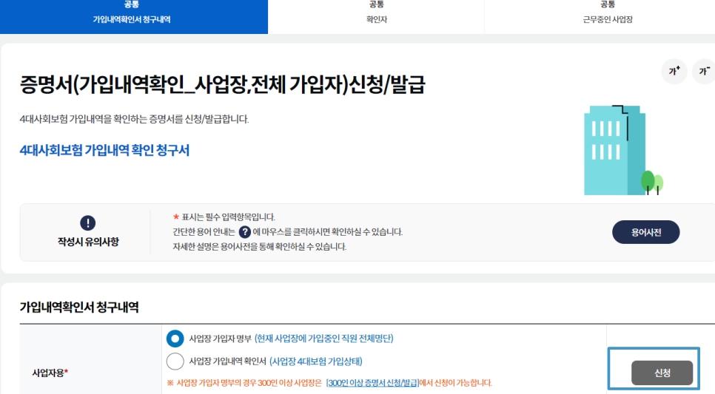Viewport: 715px width, 394px height.
Task: Click the exclamation mark notice icon
Action: pyautogui.click(x=88, y=223)
